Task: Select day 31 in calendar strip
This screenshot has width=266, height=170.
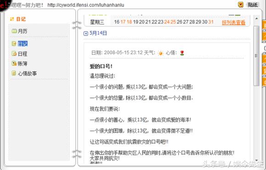Action: click(211, 22)
